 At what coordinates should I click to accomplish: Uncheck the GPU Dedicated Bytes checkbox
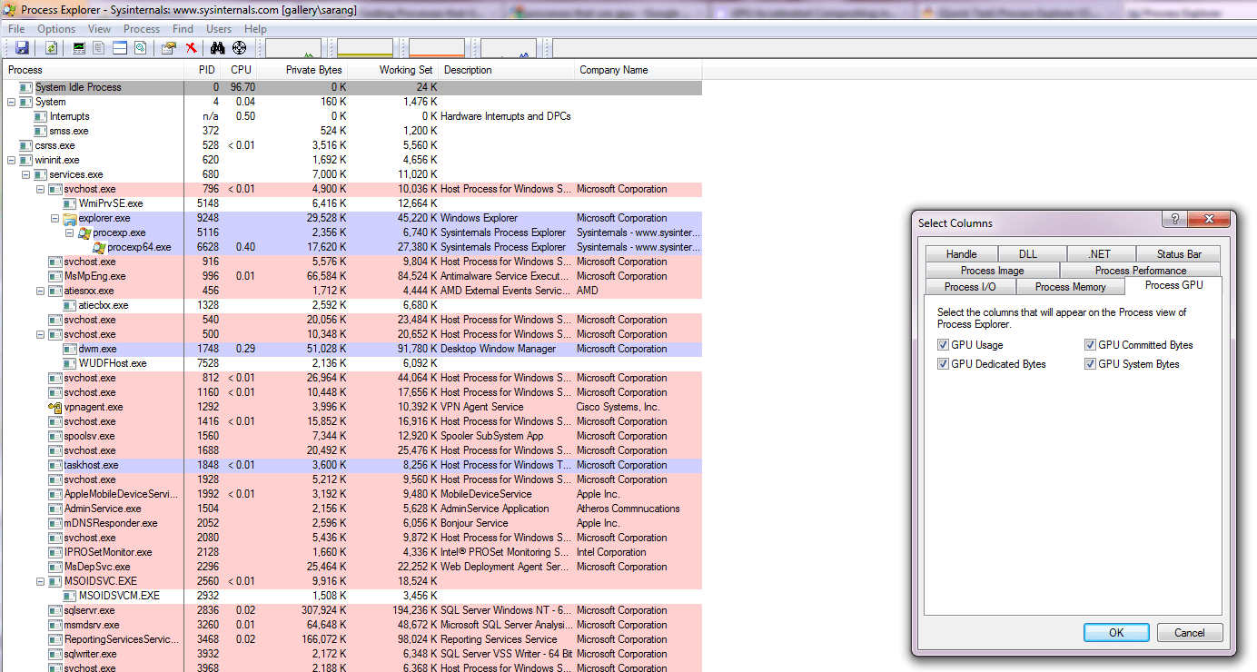pyautogui.click(x=943, y=364)
